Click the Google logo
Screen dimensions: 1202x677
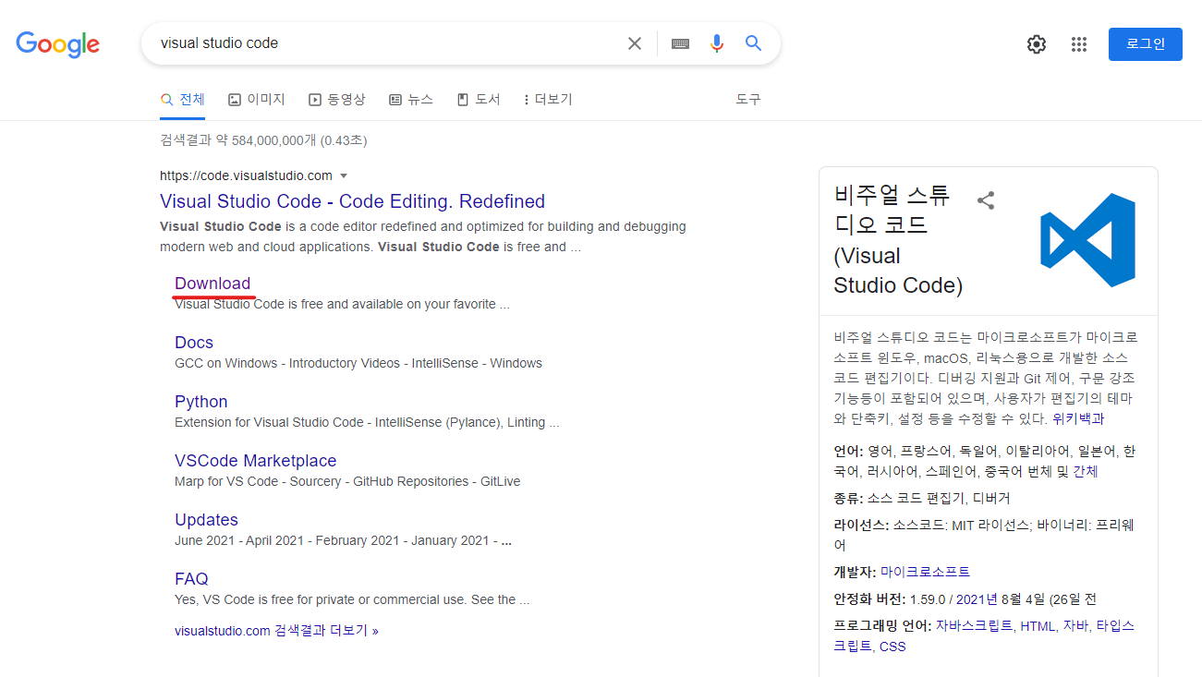click(58, 43)
